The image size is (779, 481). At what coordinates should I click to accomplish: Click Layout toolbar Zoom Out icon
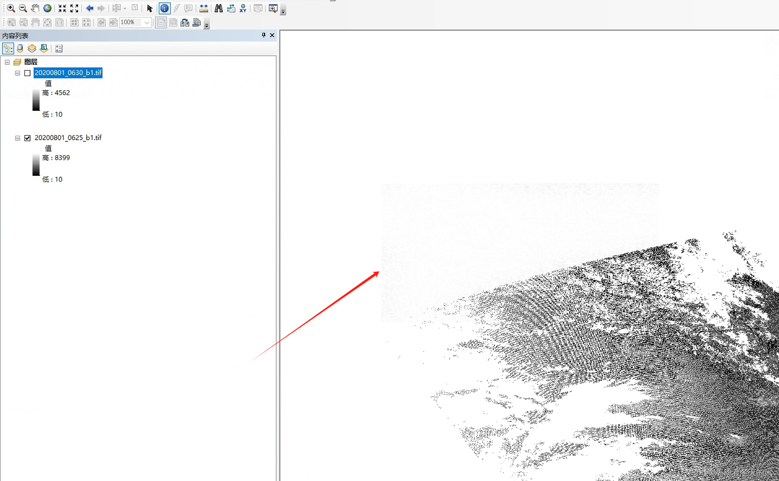point(24,22)
